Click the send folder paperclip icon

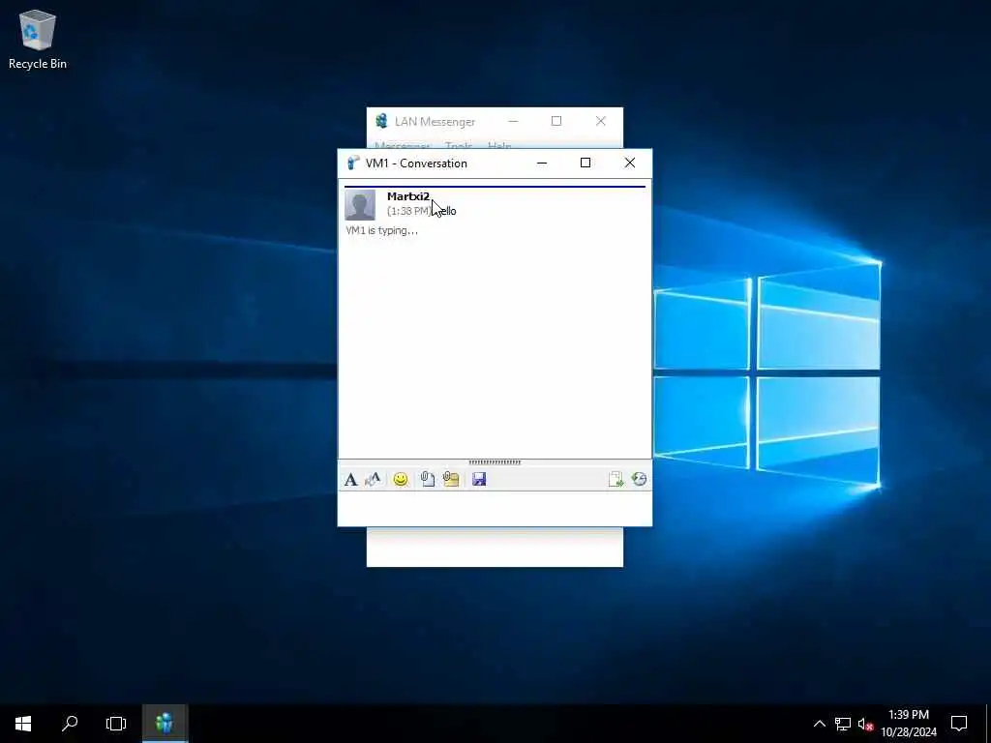(451, 480)
